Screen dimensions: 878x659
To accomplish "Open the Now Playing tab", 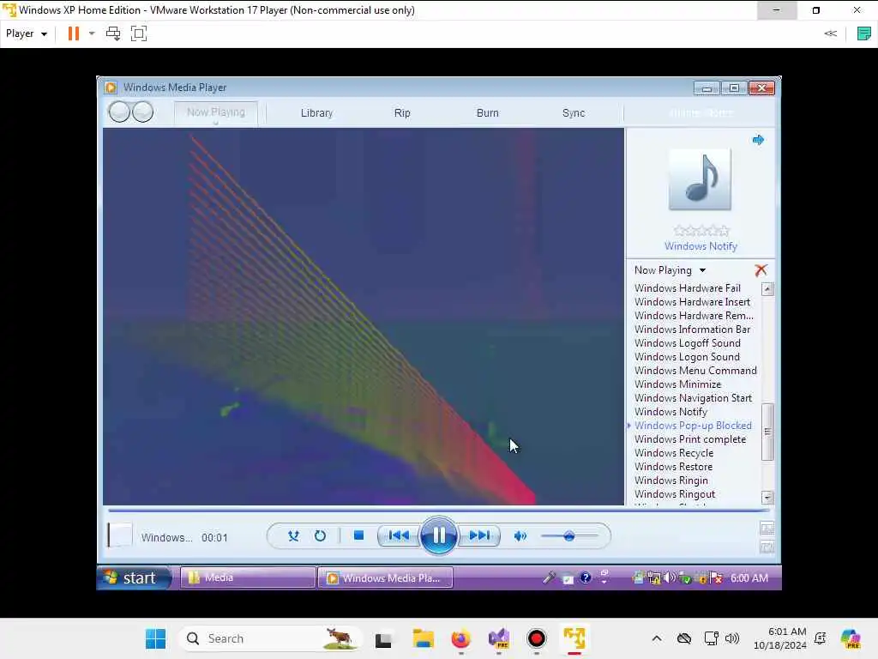I will click(x=215, y=112).
